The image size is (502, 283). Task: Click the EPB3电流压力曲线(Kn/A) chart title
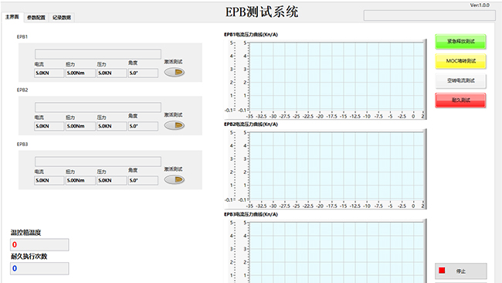(x=251, y=214)
